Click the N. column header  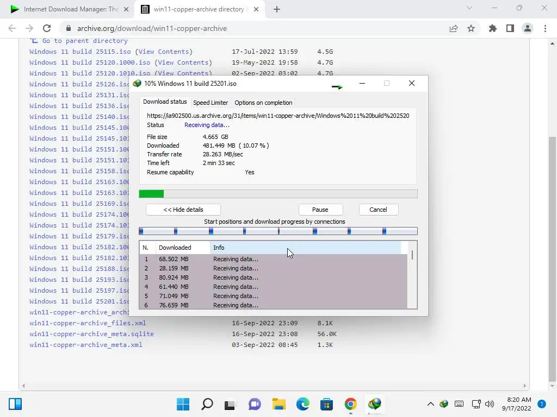pyautogui.click(x=147, y=248)
